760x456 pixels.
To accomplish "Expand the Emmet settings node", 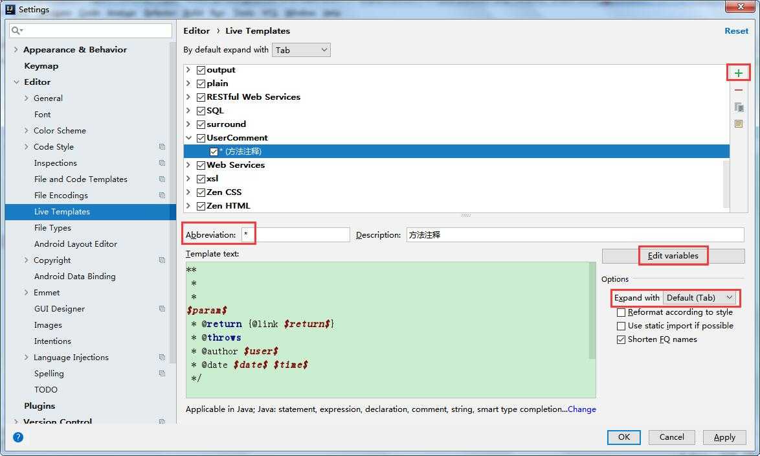I will click(26, 293).
